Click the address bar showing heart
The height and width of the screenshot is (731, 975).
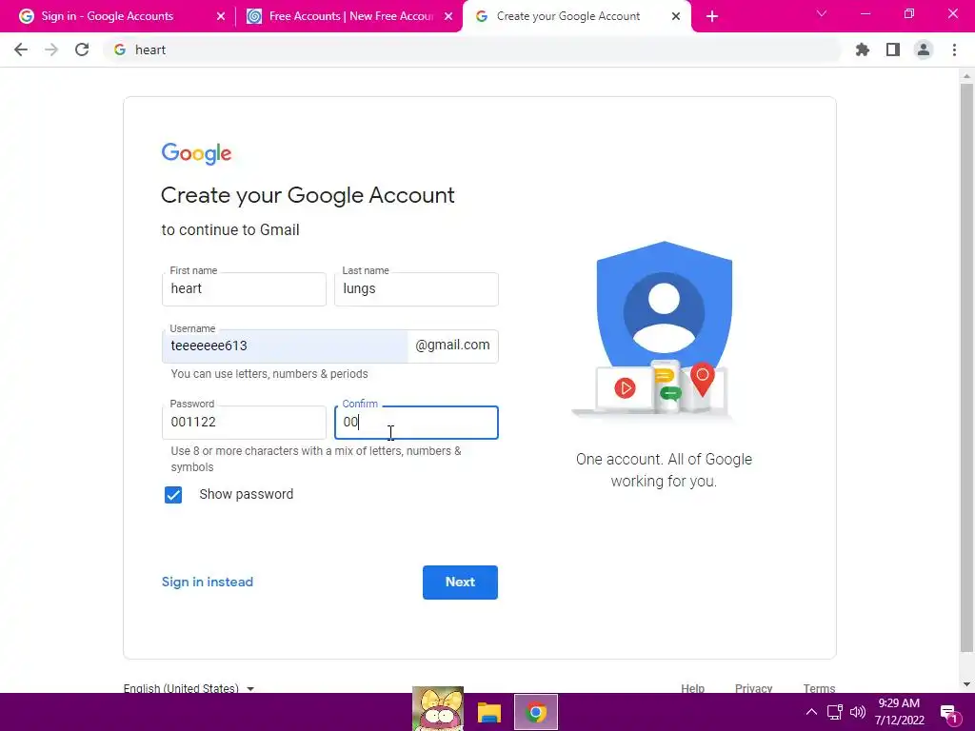472,49
